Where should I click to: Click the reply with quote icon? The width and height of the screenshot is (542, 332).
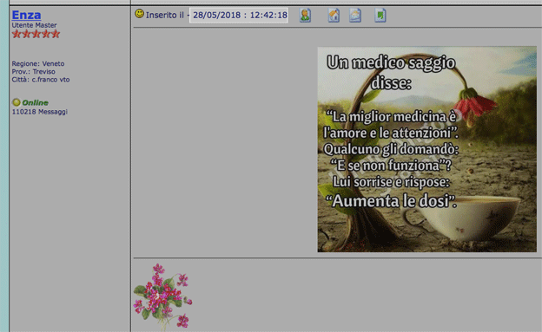pos(380,16)
